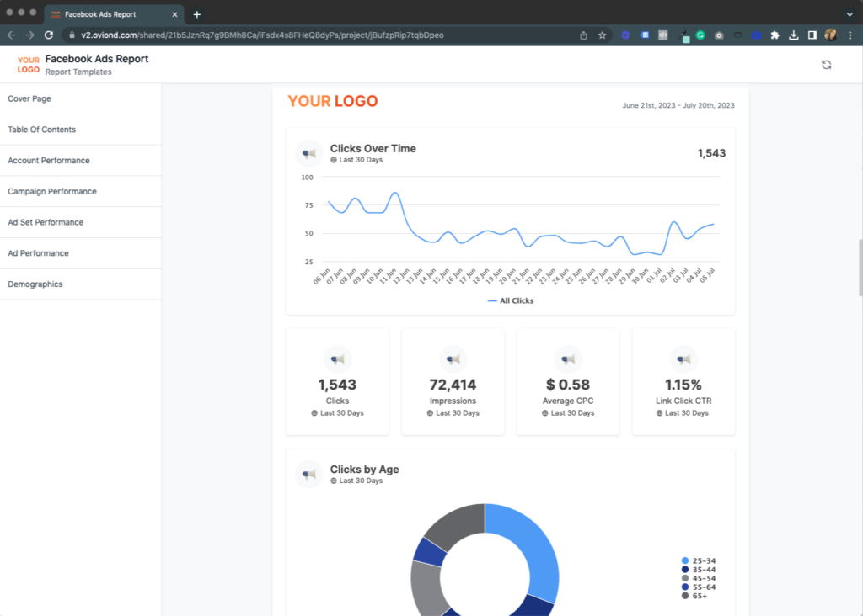This screenshot has height=616, width=863.
Task: Click the Facebook Ads Report title
Action: 97,59
